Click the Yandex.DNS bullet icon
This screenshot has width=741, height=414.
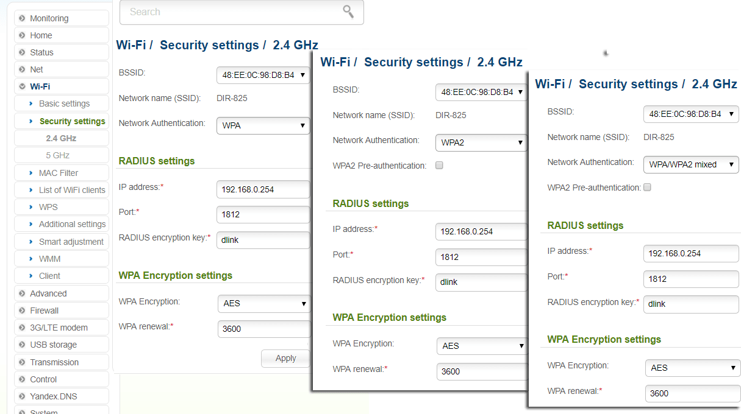pyautogui.click(x=23, y=396)
